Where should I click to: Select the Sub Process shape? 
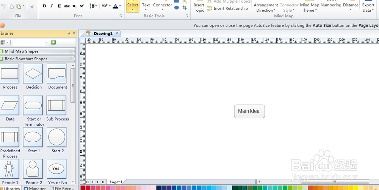(x=56, y=105)
